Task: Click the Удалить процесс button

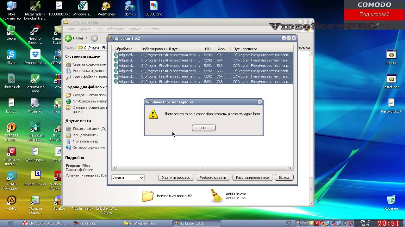Action: coord(176,178)
